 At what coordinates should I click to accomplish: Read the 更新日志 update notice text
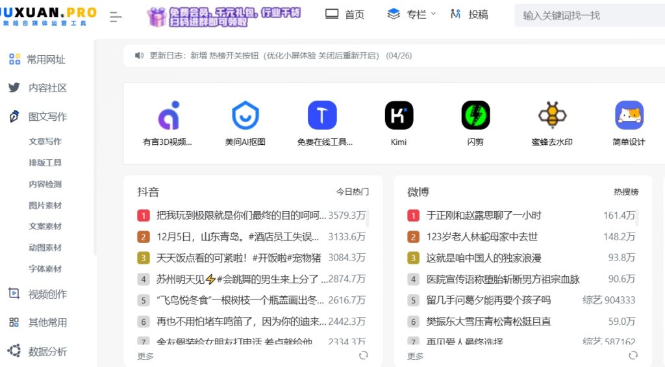[x=281, y=56]
